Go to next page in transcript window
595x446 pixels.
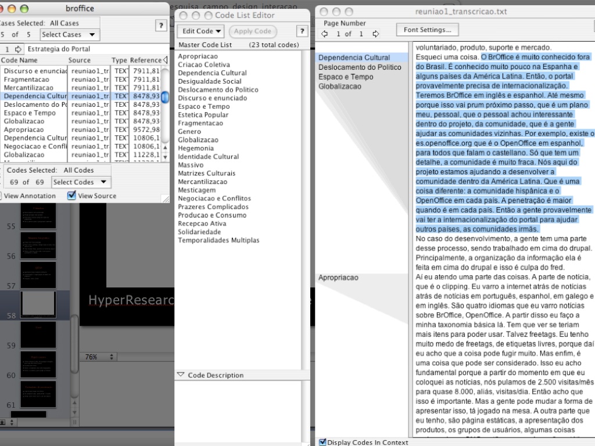pyautogui.click(x=375, y=34)
